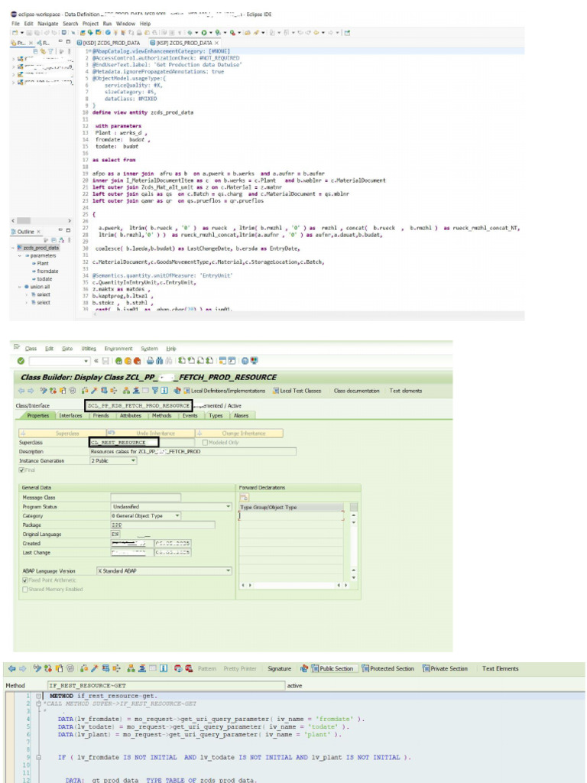Click Class Builder previous object arrow icon
587x783 pixels.
pos(21,391)
